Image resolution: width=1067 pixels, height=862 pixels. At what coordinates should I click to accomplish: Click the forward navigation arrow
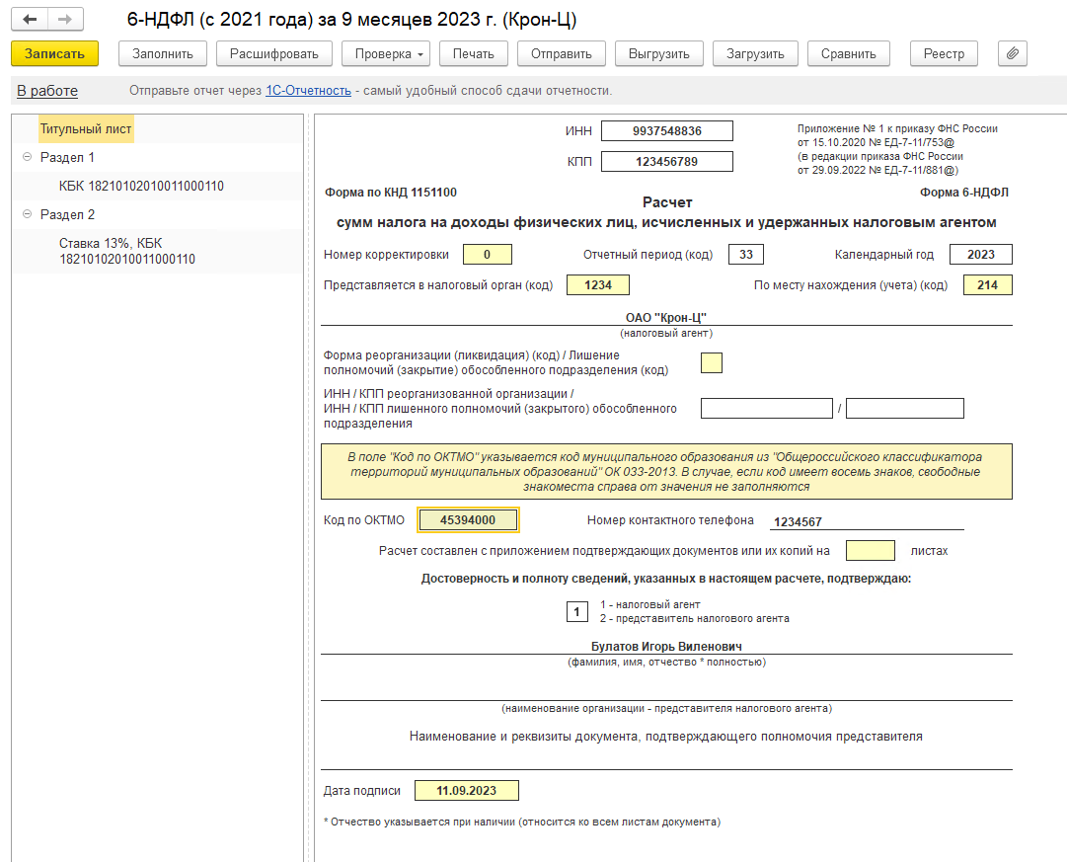65,20
